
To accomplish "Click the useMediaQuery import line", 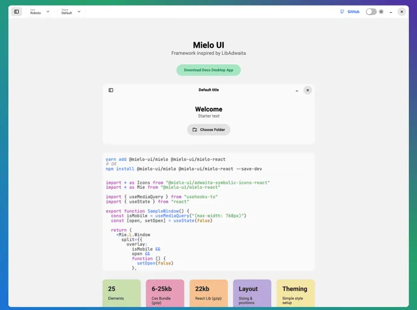I will click(x=161, y=197).
